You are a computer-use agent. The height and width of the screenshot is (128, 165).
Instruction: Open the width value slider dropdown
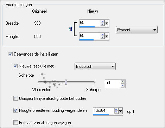coord(107,23)
